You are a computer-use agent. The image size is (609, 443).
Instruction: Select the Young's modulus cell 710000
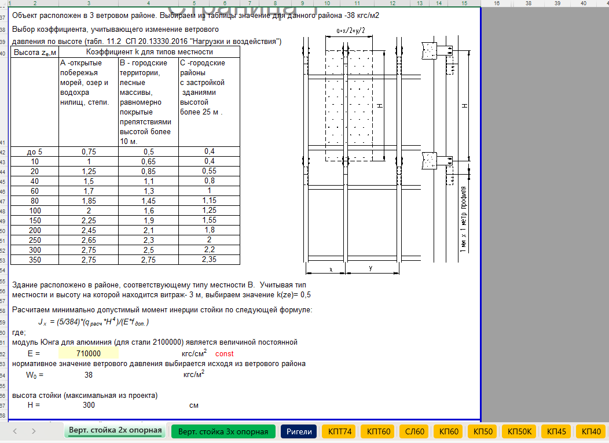coord(89,353)
